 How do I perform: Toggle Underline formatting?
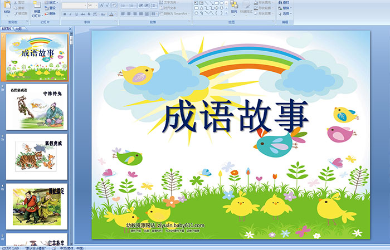(76, 14)
